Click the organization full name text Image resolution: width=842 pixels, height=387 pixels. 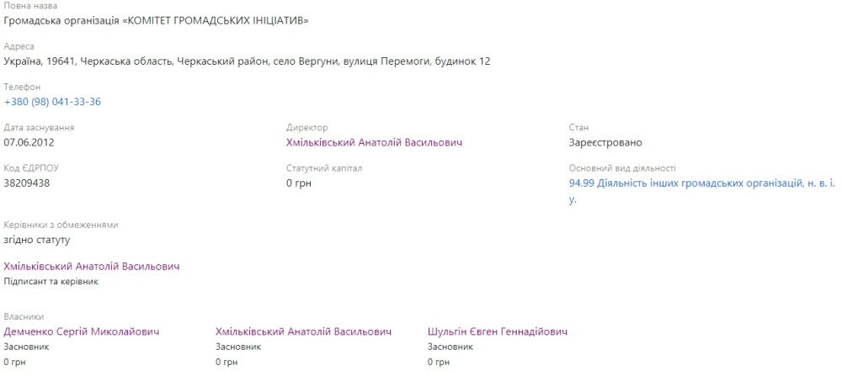(156, 20)
